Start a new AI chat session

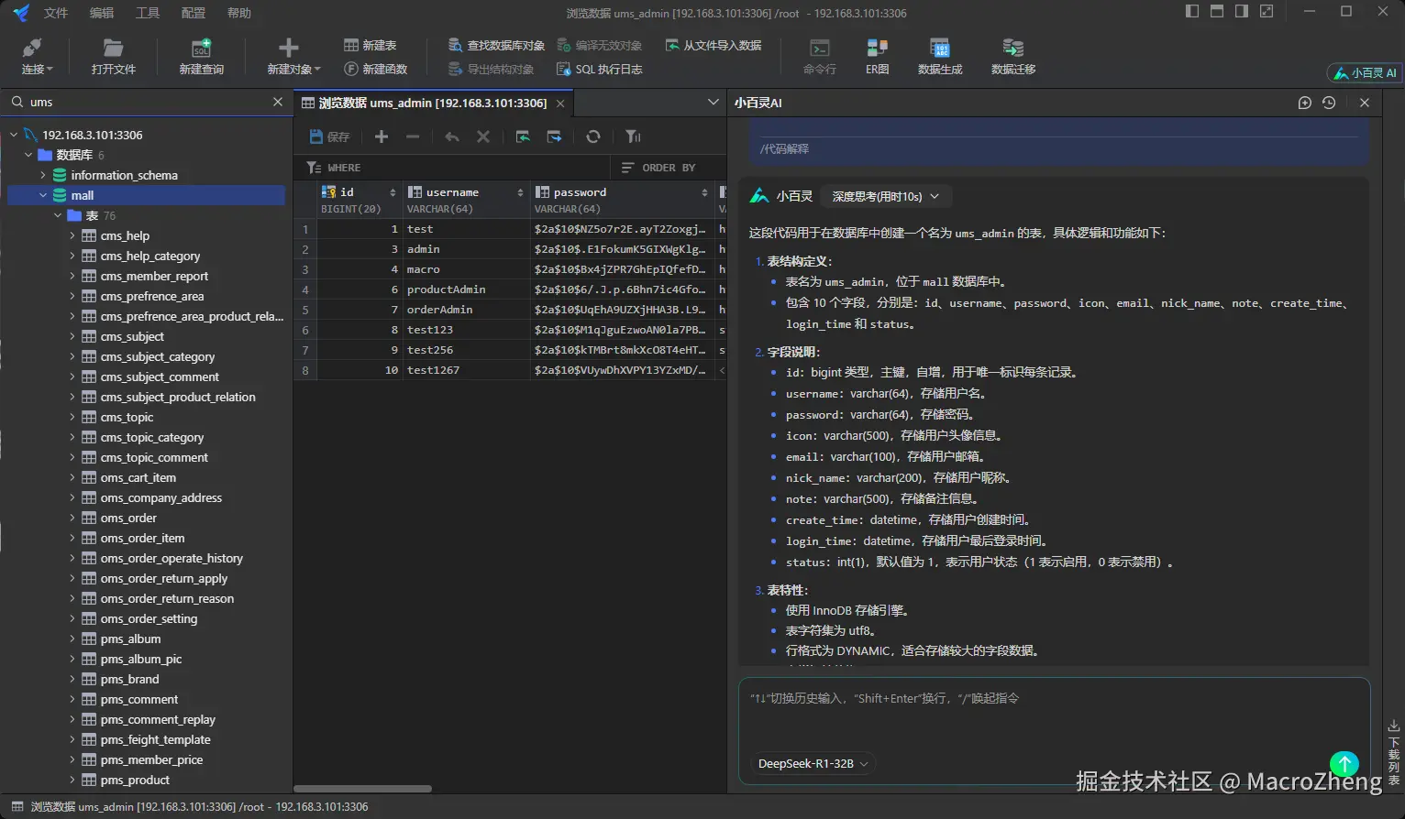[1304, 103]
